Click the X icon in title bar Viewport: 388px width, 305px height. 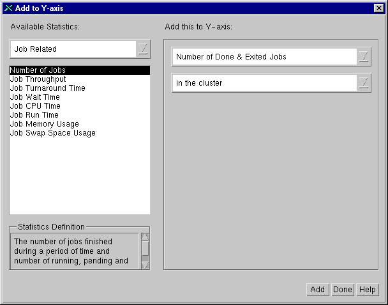coord(8,8)
